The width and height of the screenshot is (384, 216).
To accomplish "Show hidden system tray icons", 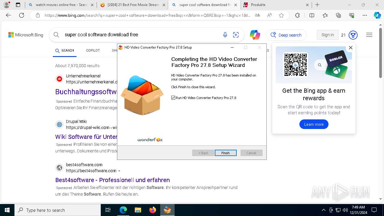I will click(323, 210).
